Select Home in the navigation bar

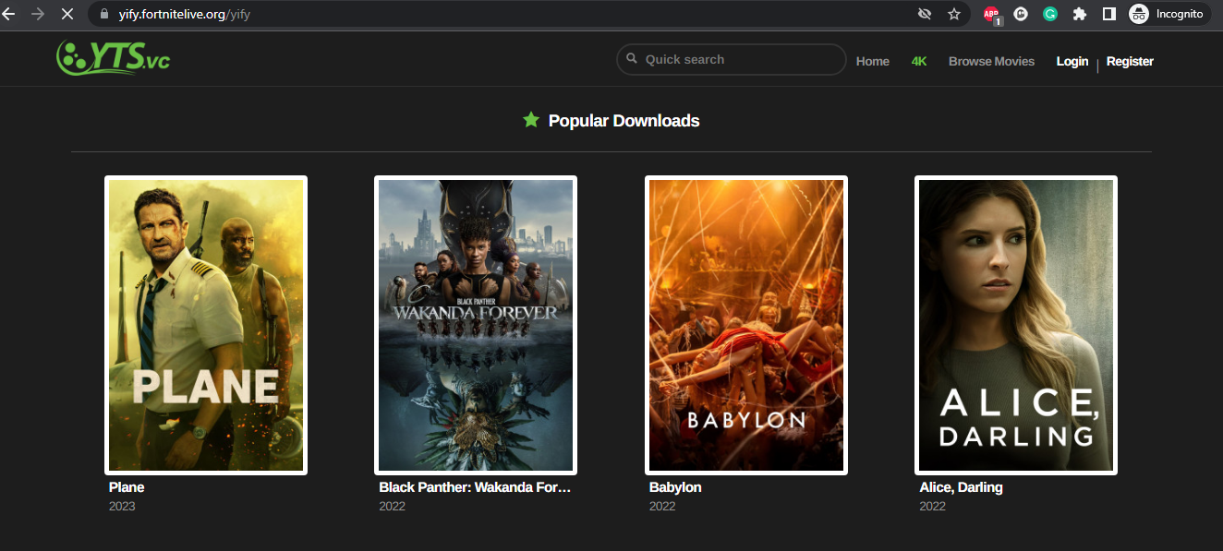point(872,61)
